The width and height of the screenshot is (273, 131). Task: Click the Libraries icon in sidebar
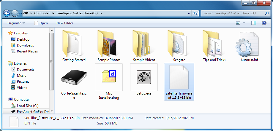[10, 63]
